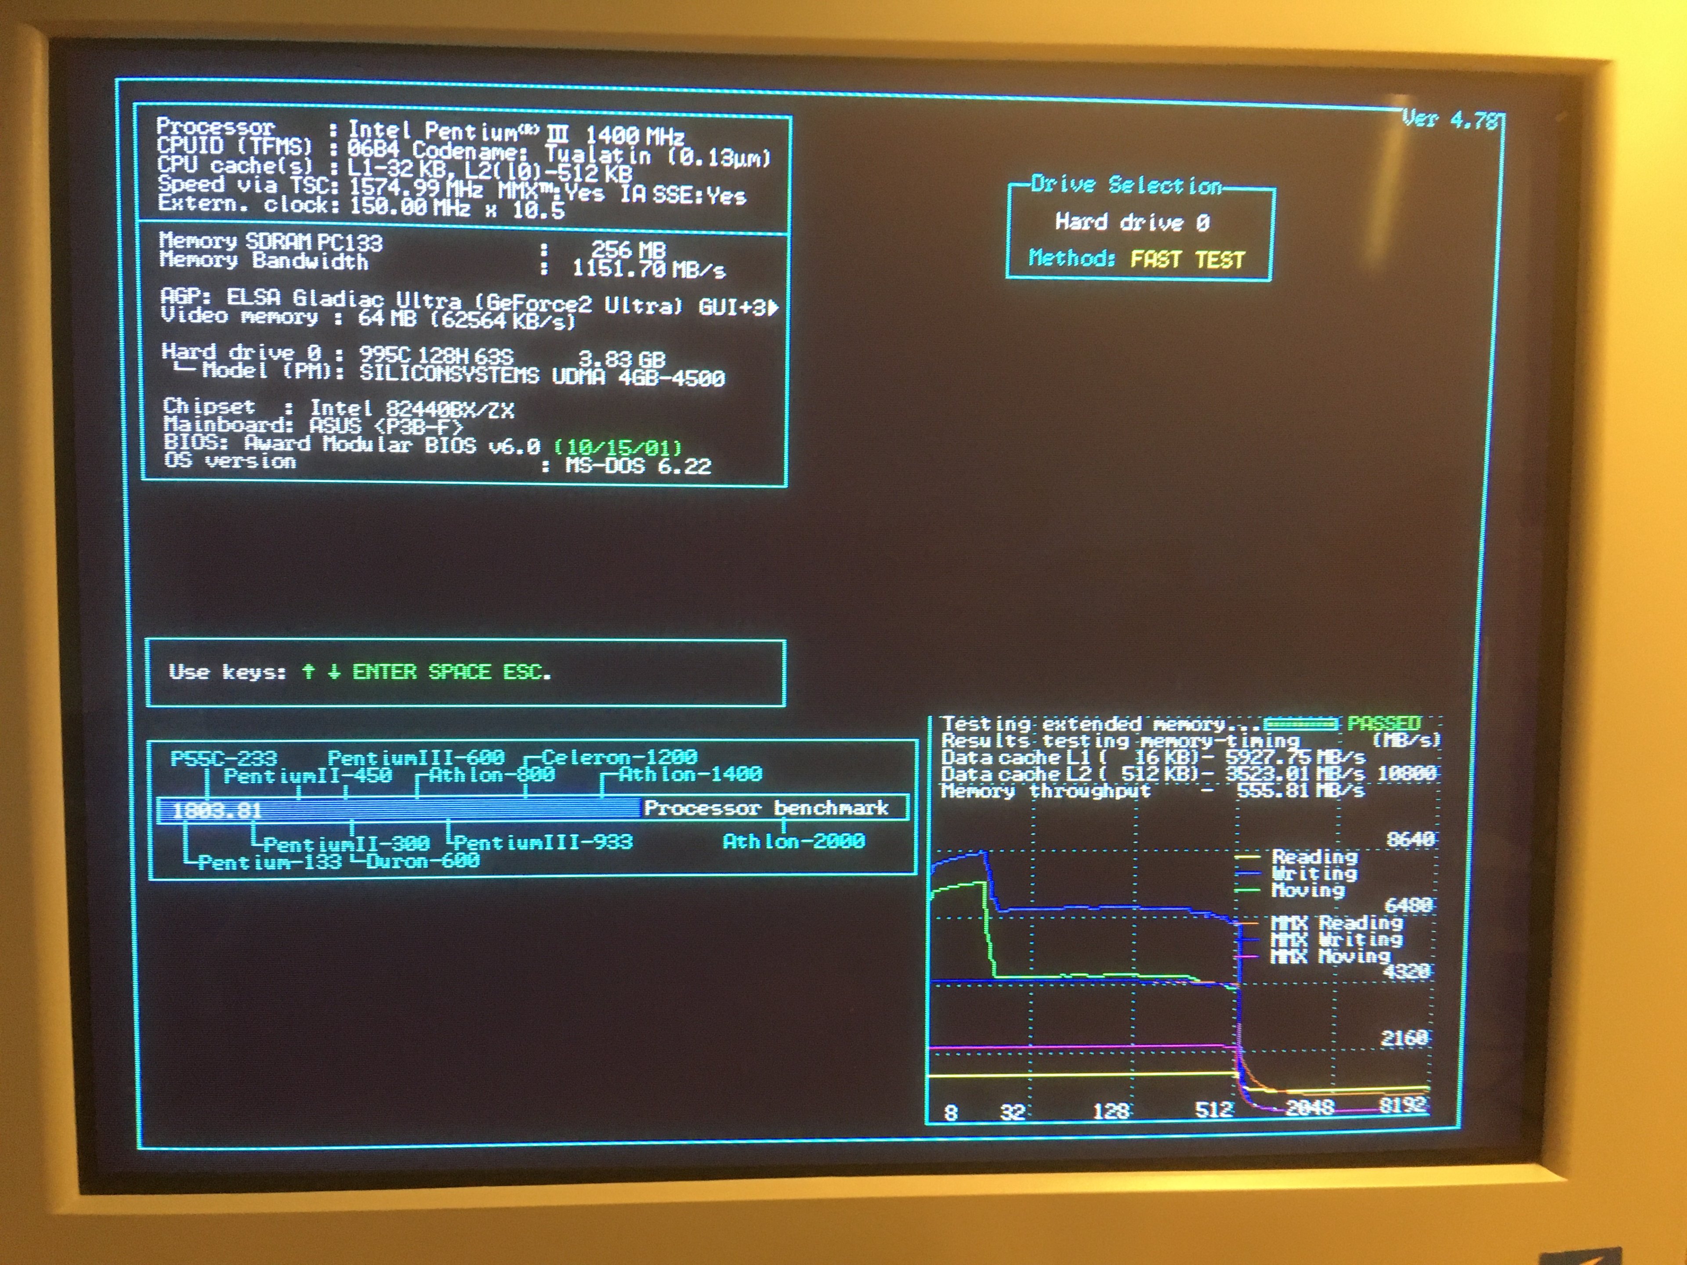Click the Ver 4.78 version label

point(1451,120)
